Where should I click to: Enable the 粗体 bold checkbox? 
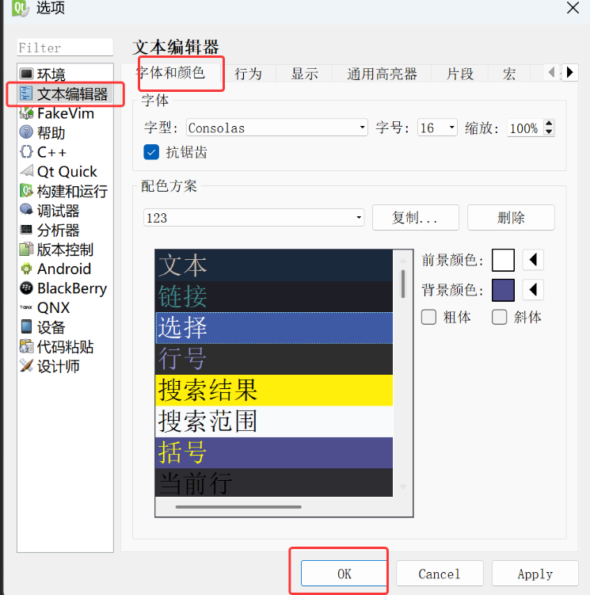428,317
